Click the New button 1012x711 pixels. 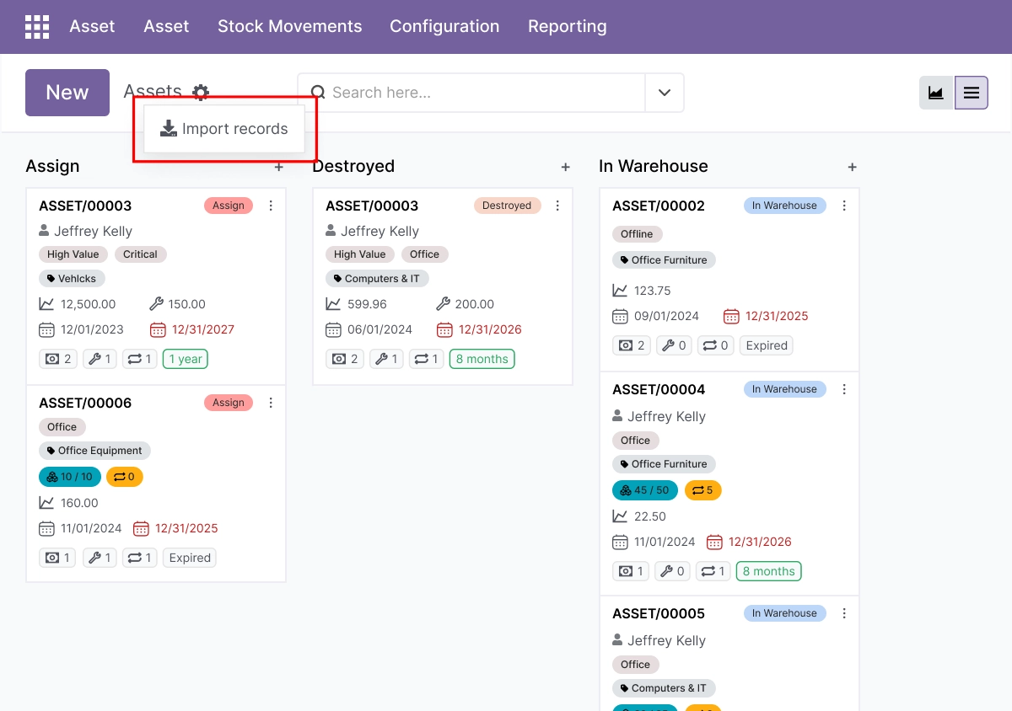[67, 93]
